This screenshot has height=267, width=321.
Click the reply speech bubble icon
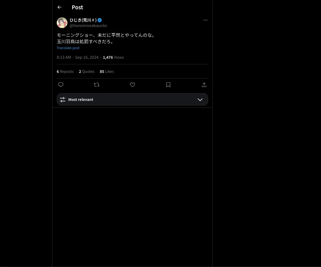pos(61,85)
